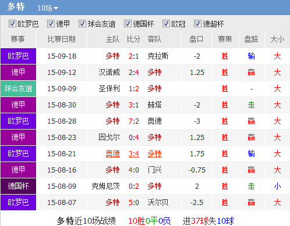Select the 7:2 score against 奥德
Viewport: 290px width, 226px height.
click(134, 121)
